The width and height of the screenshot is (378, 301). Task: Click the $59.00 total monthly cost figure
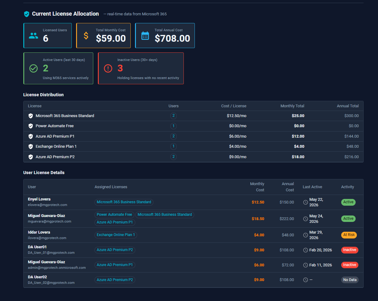(x=111, y=38)
